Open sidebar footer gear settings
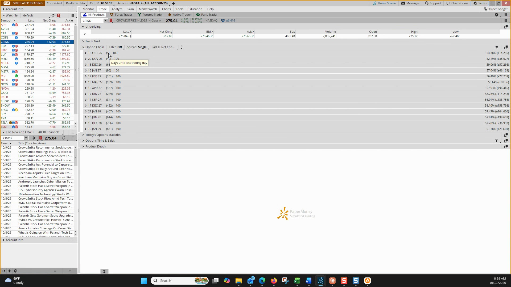The height and width of the screenshot is (287, 511). coord(15,271)
